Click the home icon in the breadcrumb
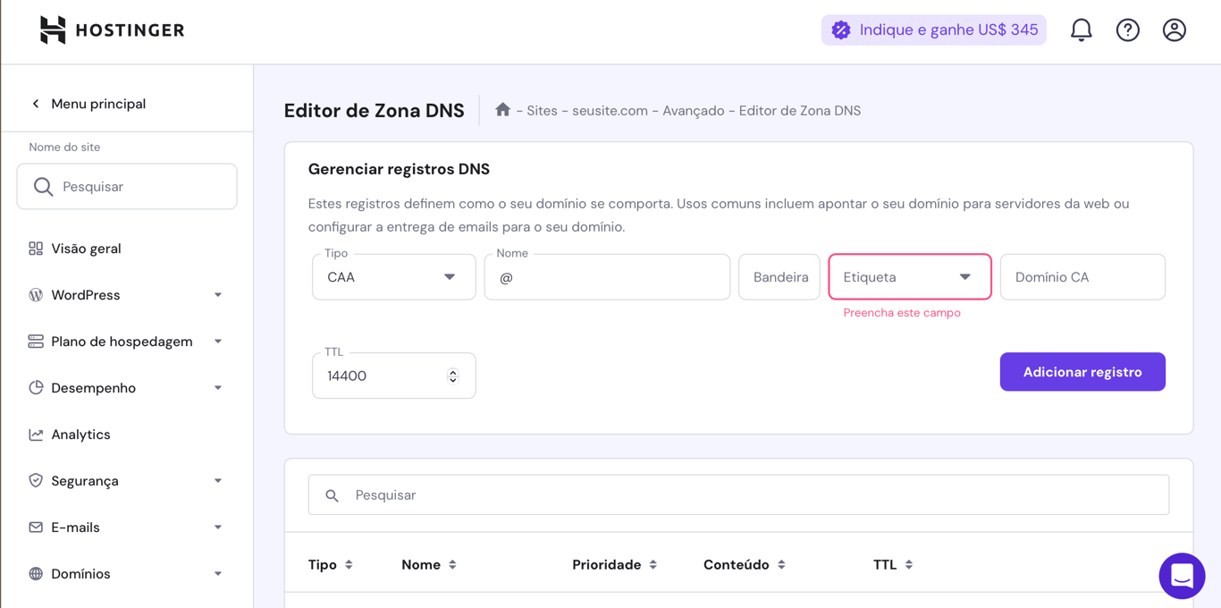The width and height of the screenshot is (1221, 608). pos(502,109)
